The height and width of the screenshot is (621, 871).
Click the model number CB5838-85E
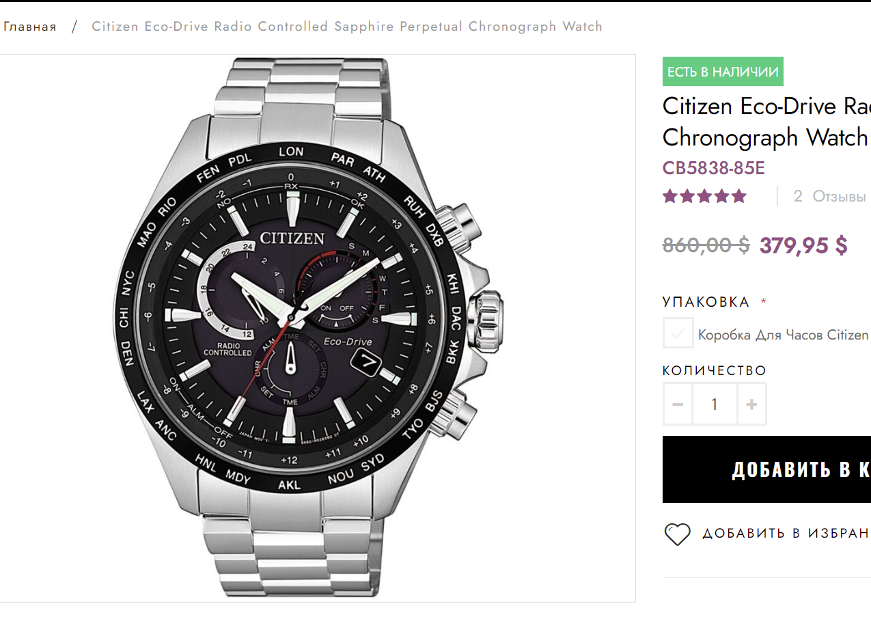click(x=713, y=168)
